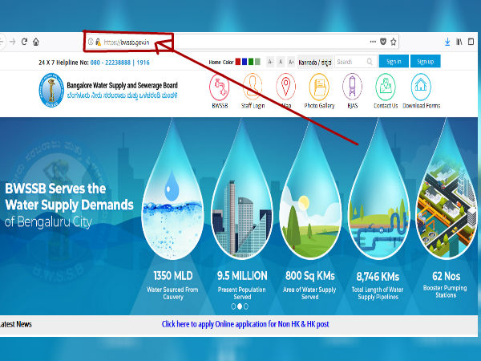Toggle the browser sidebar icon

(471, 42)
